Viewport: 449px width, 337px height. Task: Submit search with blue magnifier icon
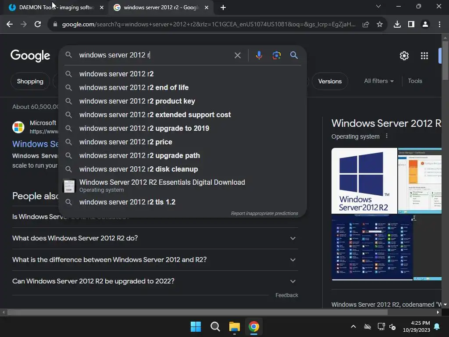294,55
